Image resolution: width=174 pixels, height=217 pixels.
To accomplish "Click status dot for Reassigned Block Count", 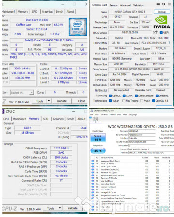I will (93, 161).
